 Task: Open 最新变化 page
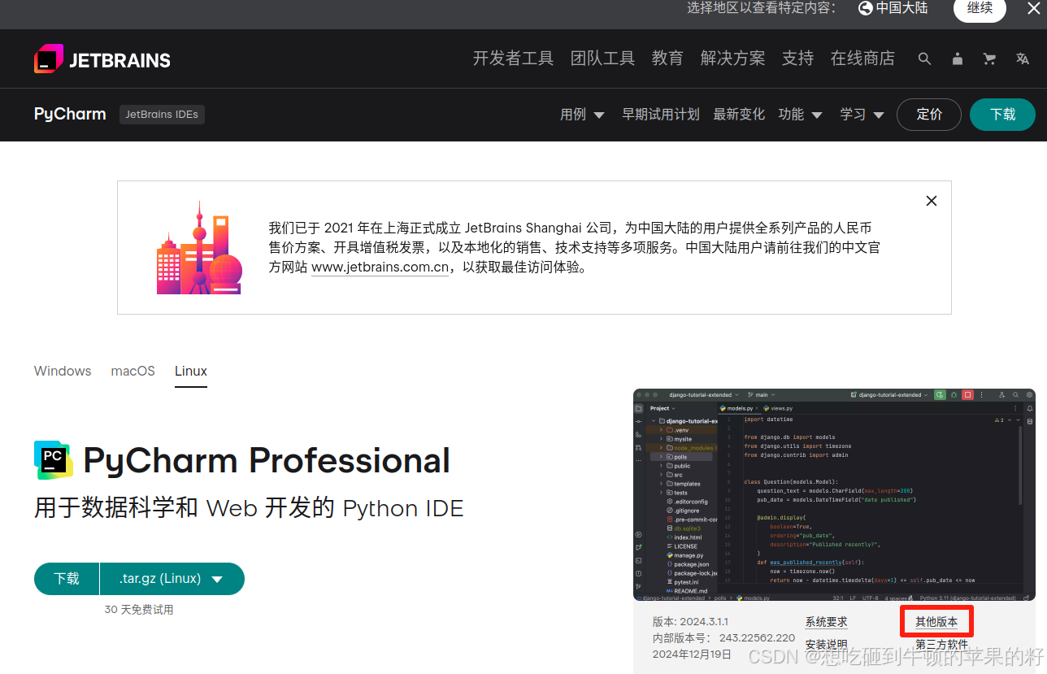click(739, 115)
